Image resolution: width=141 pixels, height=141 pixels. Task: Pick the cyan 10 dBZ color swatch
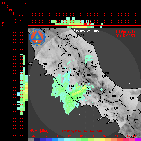[x=67, y=139]
